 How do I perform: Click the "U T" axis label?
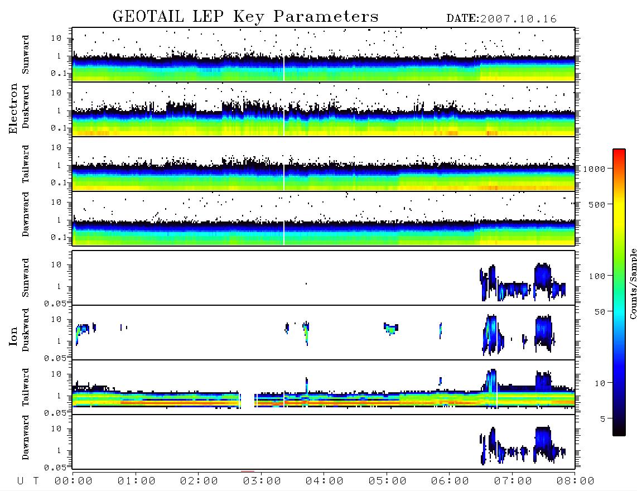point(28,481)
